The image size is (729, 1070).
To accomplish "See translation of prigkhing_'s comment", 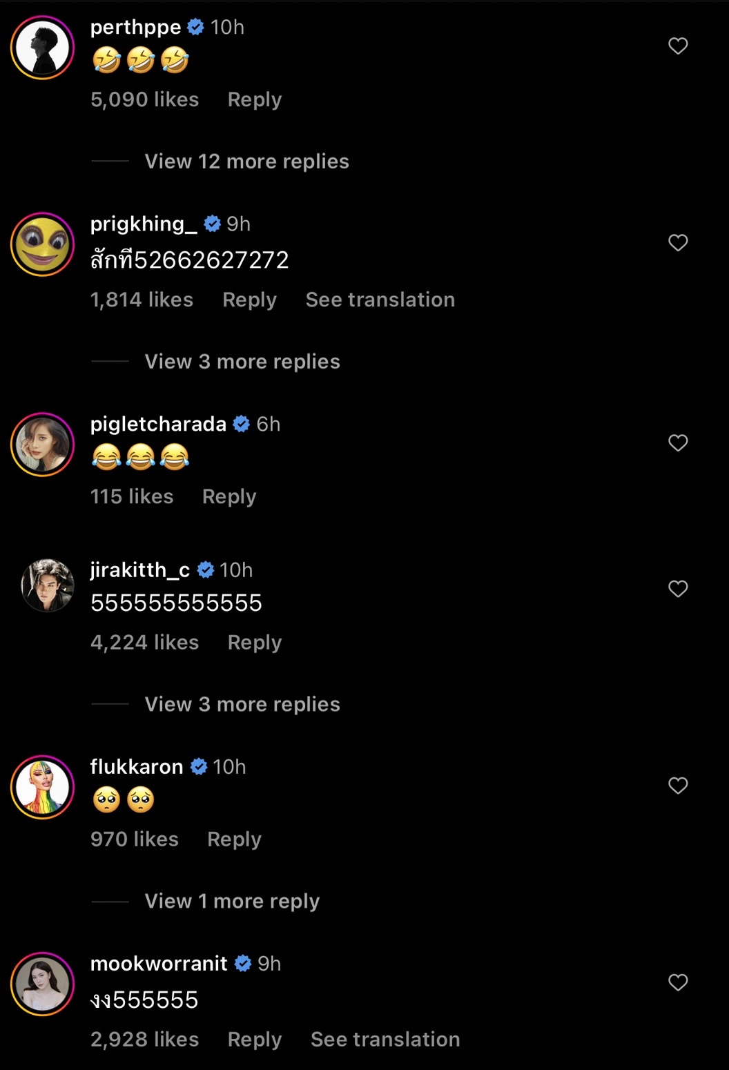I will click(x=380, y=300).
